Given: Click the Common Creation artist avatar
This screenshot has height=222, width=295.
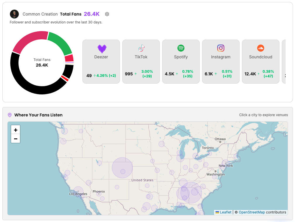Looking at the screenshot, I should pos(14,14).
